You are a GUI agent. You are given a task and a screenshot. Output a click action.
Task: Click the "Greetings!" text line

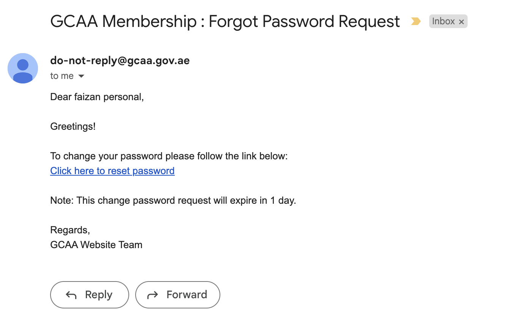click(x=73, y=126)
